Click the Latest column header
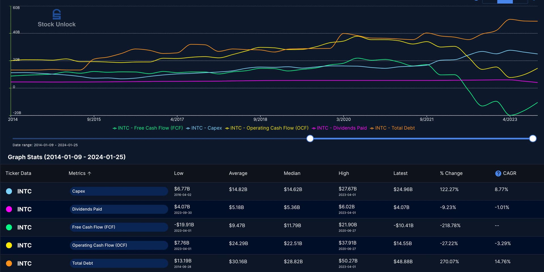The width and height of the screenshot is (544, 272). (x=400, y=173)
